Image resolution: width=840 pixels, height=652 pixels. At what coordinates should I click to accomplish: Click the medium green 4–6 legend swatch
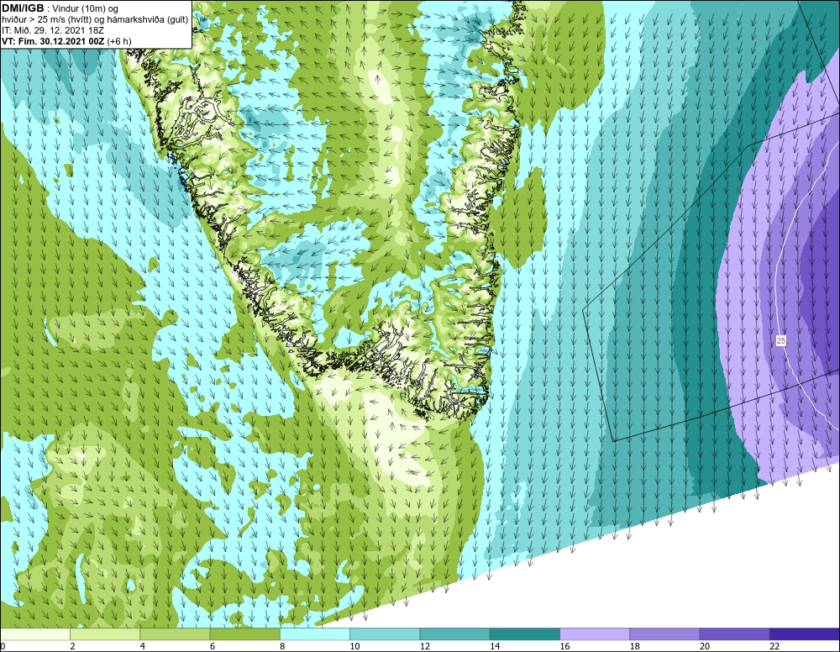coord(175,634)
